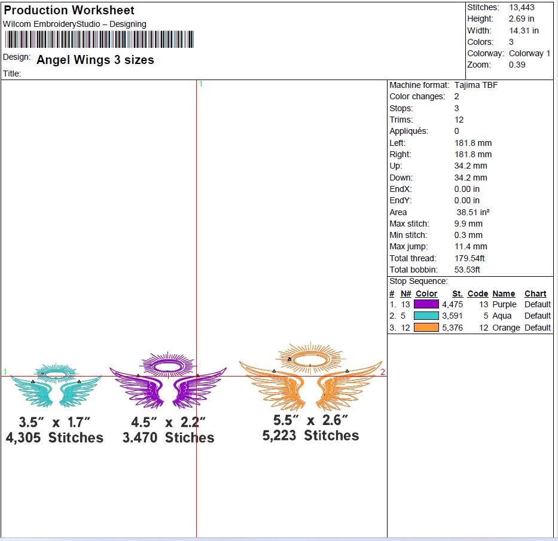Click the 'Code' column header
Screen dimensions: 558x541
pyautogui.click(x=478, y=294)
